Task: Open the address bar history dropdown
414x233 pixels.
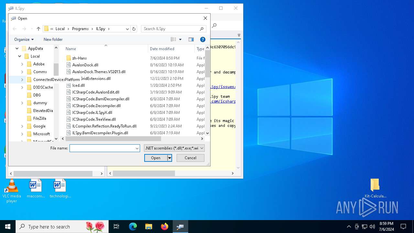Action: pyautogui.click(x=127, y=29)
